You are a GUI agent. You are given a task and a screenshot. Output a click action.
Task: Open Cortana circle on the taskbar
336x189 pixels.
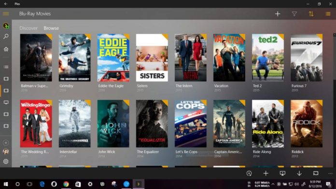[17, 184]
